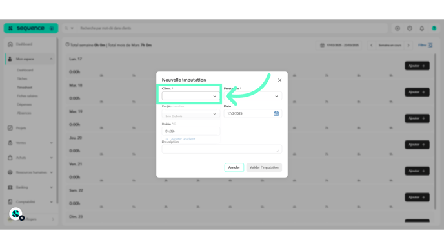Click Ajouter for Mar. 18

tap(417, 92)
